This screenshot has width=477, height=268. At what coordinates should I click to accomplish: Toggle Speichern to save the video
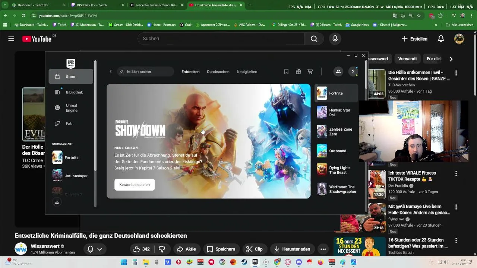(x=221, y=249)
